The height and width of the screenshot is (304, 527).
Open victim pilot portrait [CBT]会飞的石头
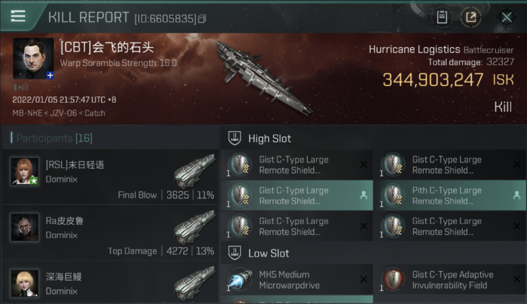tap(33, 58)
